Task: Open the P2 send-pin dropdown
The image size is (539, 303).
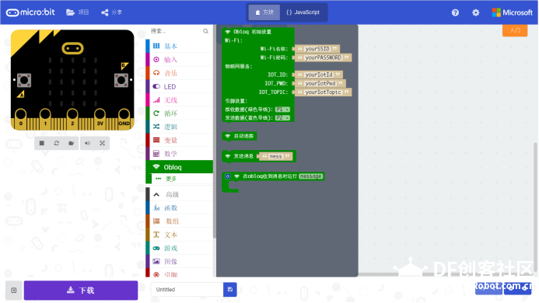Action: pyautogui.click(x=282, y=118)
